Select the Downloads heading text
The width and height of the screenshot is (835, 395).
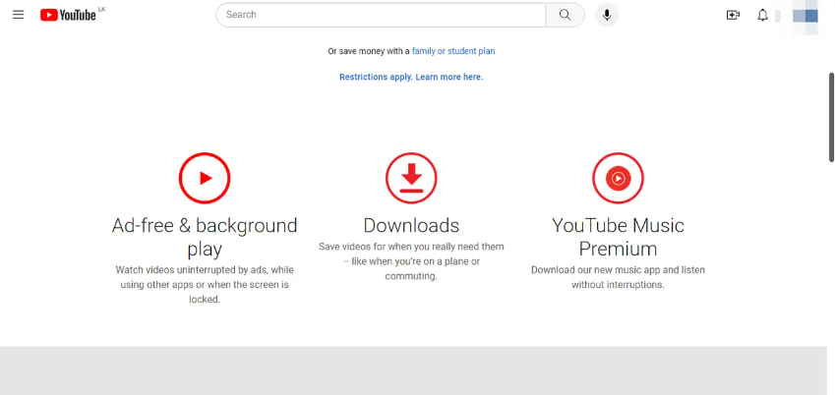pyautogui.click(x=411, y=225)
